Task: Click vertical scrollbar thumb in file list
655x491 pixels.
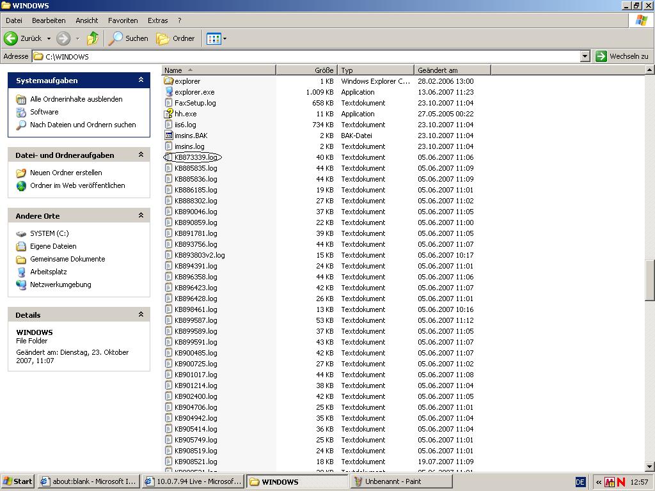Action: tap(650, 280)
